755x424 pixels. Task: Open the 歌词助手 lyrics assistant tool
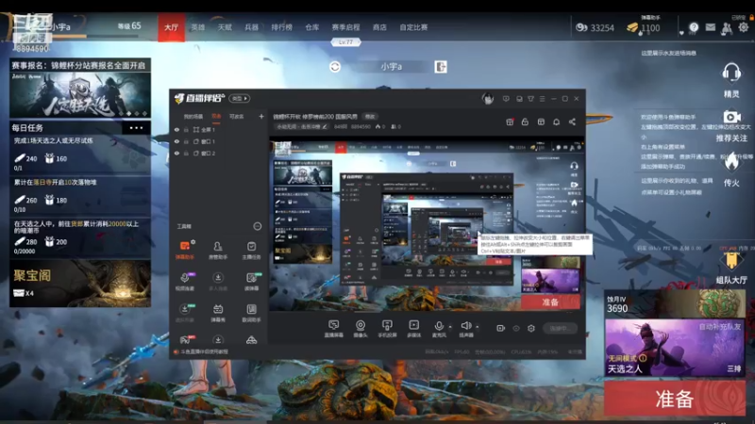coord(251,313)
